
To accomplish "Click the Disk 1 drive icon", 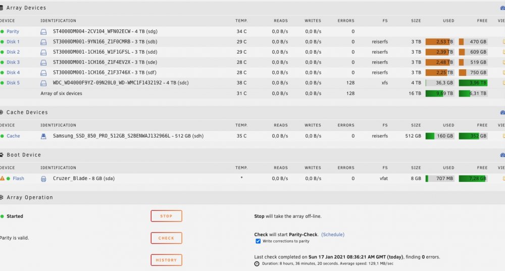I will 43,42.
